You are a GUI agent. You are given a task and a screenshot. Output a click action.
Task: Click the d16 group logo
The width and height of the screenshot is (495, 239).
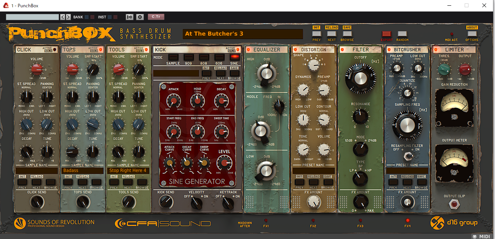coord(454,223)
